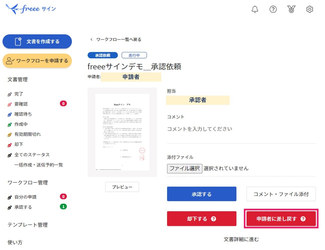The height and width of the screenshot is (250, 325).
Task: Click the back chevron before ワークフロー一覧へ戻る
Action: 91,39
